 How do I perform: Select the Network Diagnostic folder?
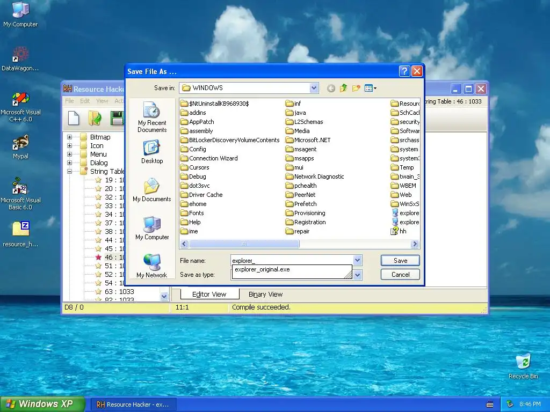(315, 176)
